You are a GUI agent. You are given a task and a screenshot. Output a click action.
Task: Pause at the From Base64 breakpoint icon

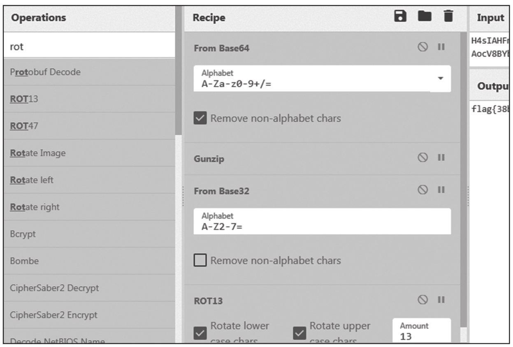441,47
